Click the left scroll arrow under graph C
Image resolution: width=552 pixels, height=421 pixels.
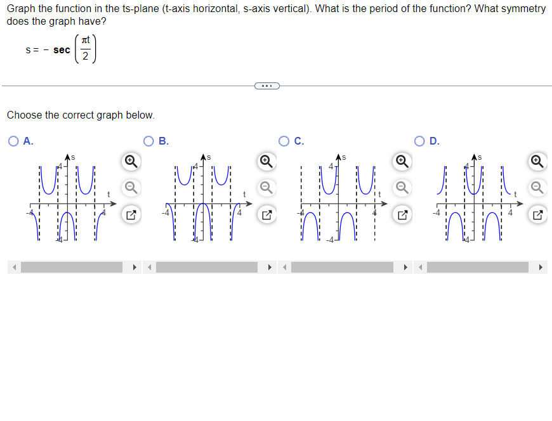(284, 267)
